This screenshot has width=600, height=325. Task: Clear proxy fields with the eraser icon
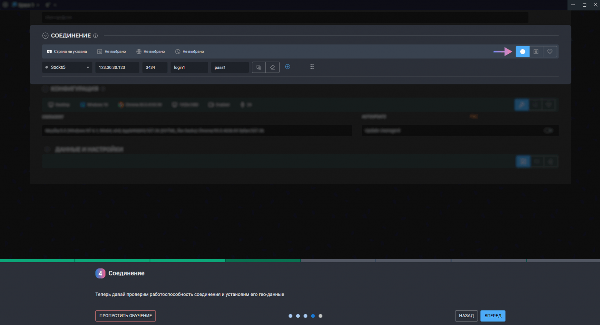(x=272, y=67)
